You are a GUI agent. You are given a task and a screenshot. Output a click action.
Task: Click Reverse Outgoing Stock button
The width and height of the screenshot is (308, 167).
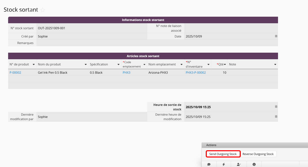click(258, 154)
